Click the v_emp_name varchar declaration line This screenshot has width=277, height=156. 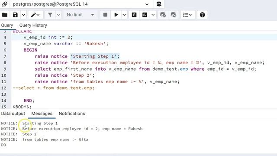[66, 44]
